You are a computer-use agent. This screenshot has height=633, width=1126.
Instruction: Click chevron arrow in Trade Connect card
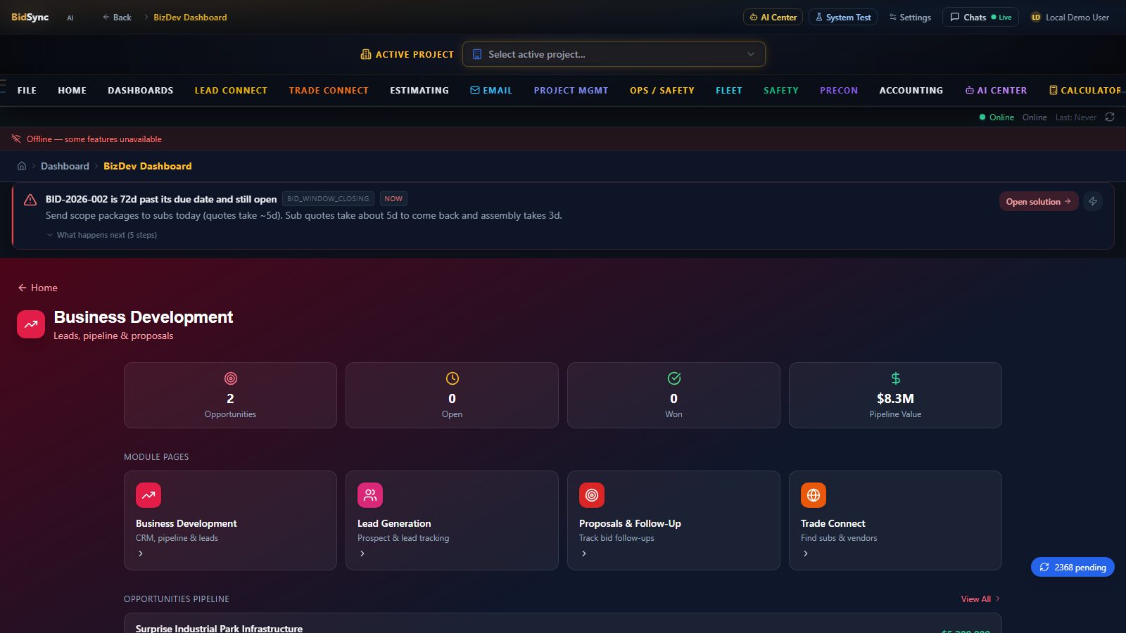point(806,554)
